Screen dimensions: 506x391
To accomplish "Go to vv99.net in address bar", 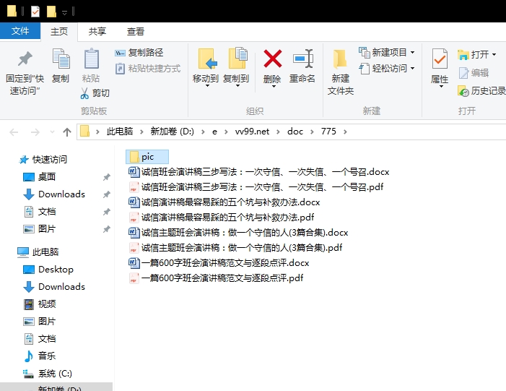I will (x=252, y=132).
